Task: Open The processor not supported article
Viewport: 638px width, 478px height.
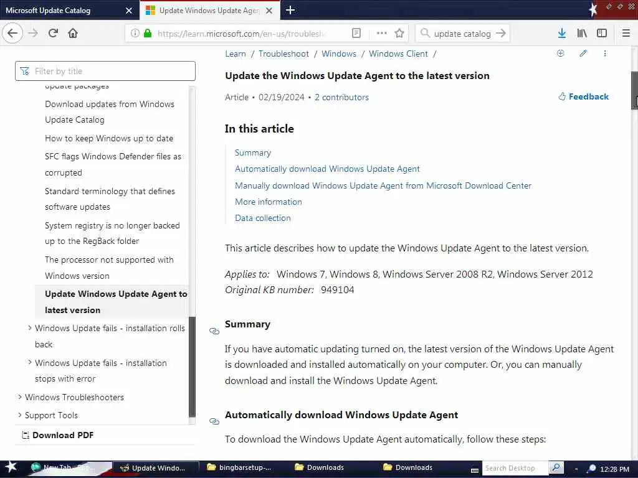Action: coord(109,268)
